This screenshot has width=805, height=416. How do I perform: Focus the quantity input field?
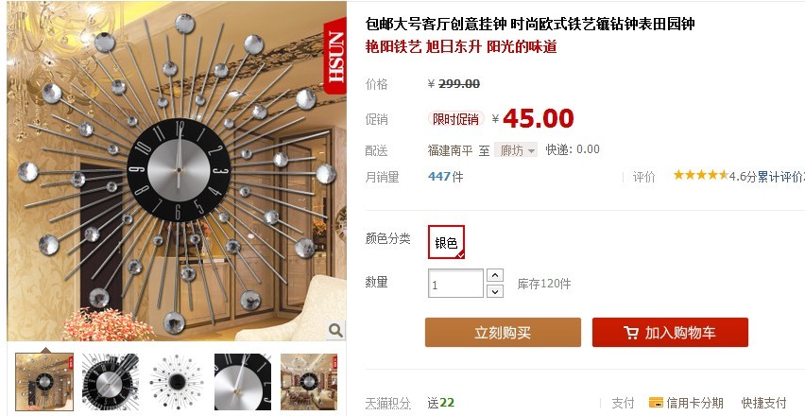pyautogui.click(x=455, y=283)
